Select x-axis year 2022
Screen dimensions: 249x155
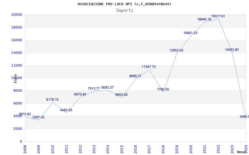218,149
